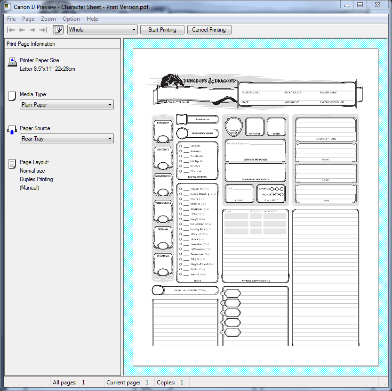Open the Option menu

tap(71, 19)
